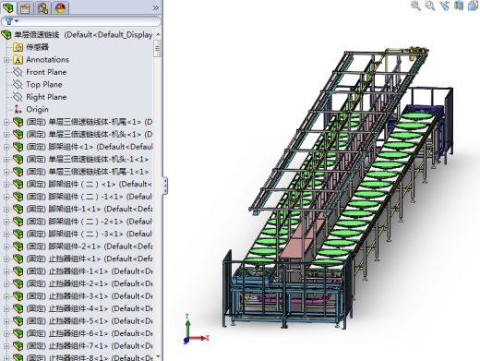Select the Front Plane
This screenshot has width=480, height=361.
(x=46, y=72)
